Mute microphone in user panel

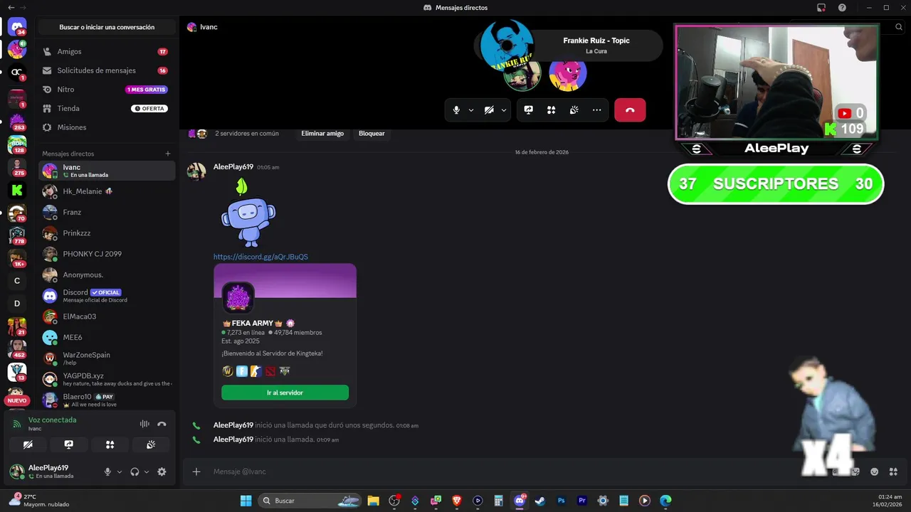click(108, 471)
